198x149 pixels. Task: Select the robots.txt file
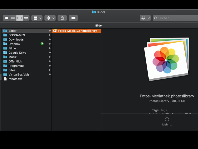(26, 79)
